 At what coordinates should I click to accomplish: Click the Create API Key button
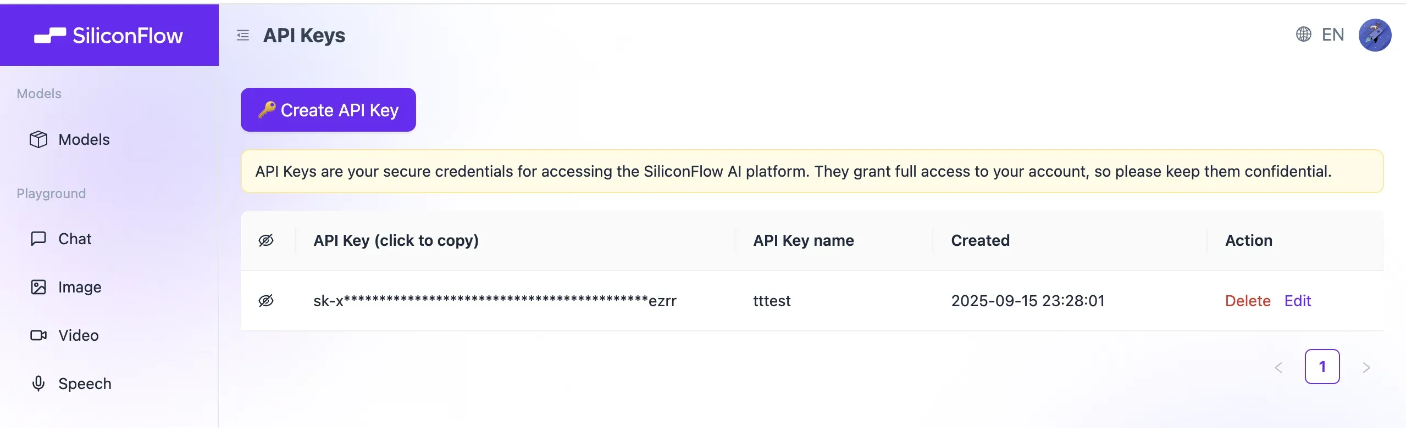[328, 110]
